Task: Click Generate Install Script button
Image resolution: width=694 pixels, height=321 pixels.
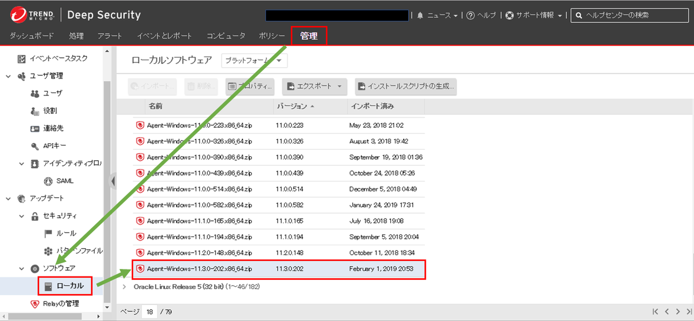Action: (405, 86)
